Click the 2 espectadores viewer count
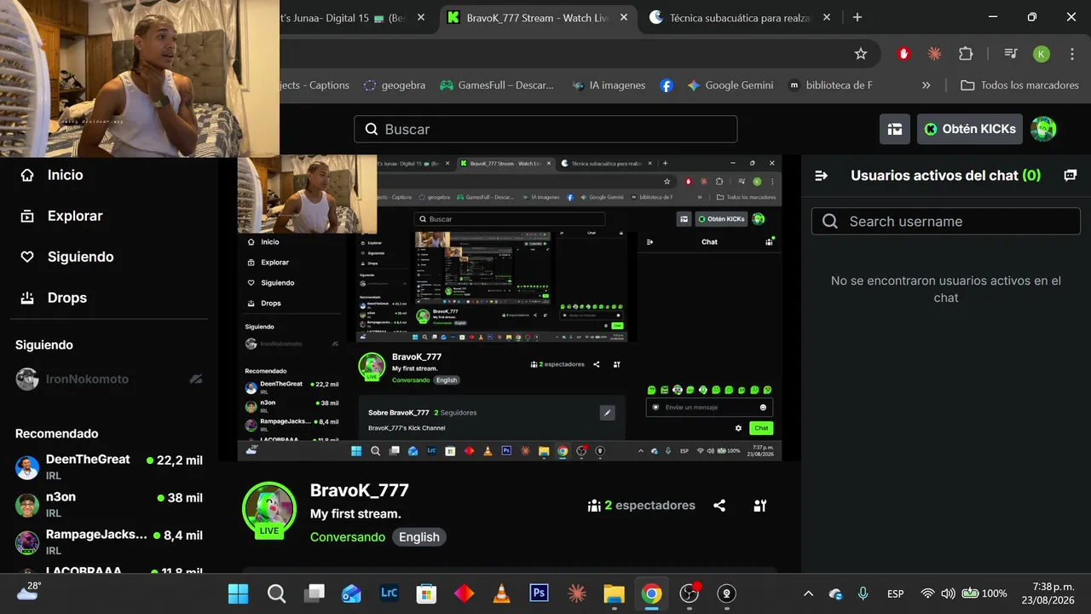 [641, 506]
